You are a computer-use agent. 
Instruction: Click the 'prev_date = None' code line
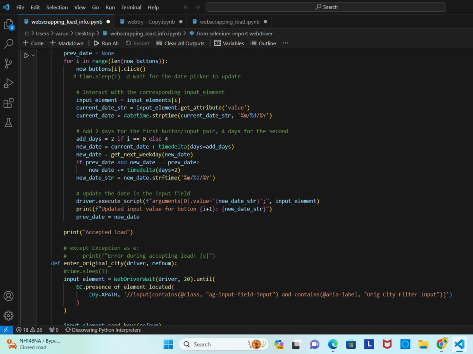click(x=89, y=53)
